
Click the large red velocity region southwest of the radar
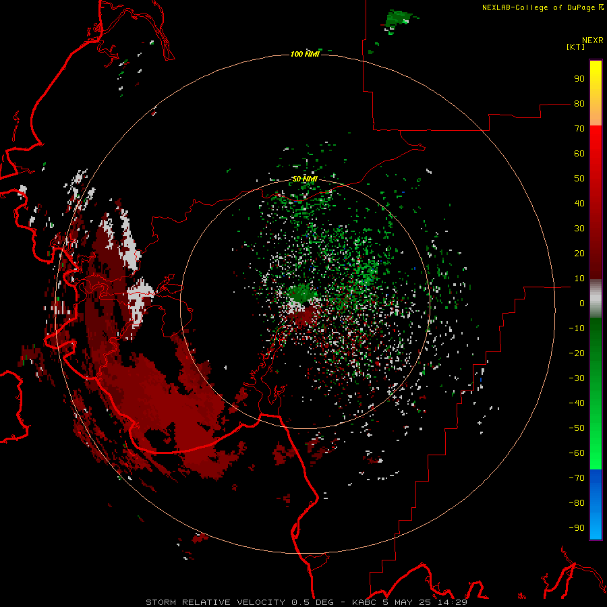[x=167, y=403]
